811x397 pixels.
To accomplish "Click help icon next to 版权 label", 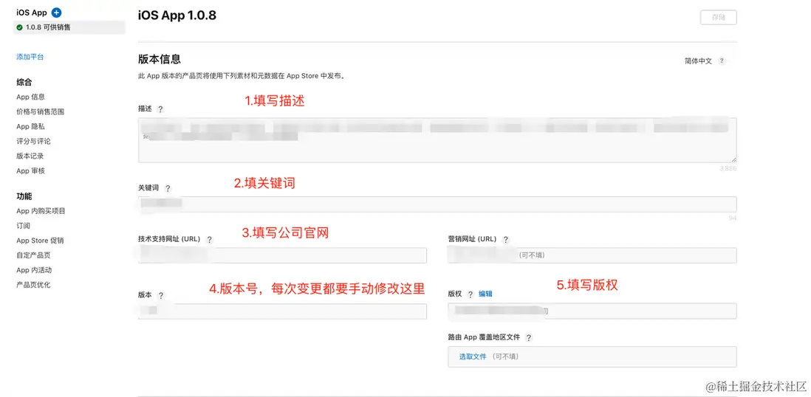I will pos(470,294).
